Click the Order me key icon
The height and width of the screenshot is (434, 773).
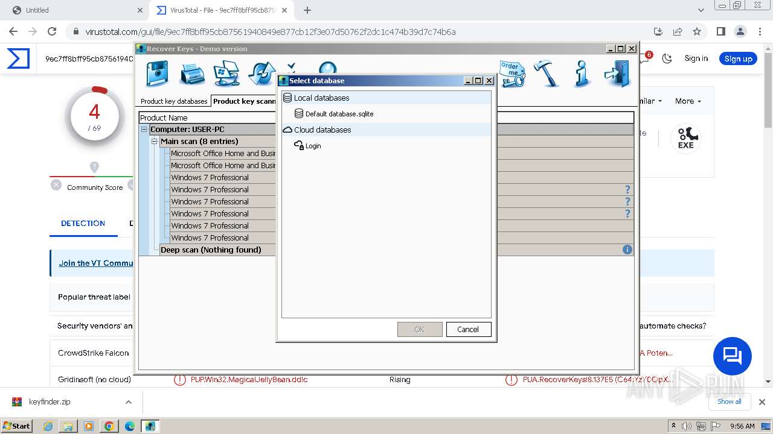coord(513,74)
